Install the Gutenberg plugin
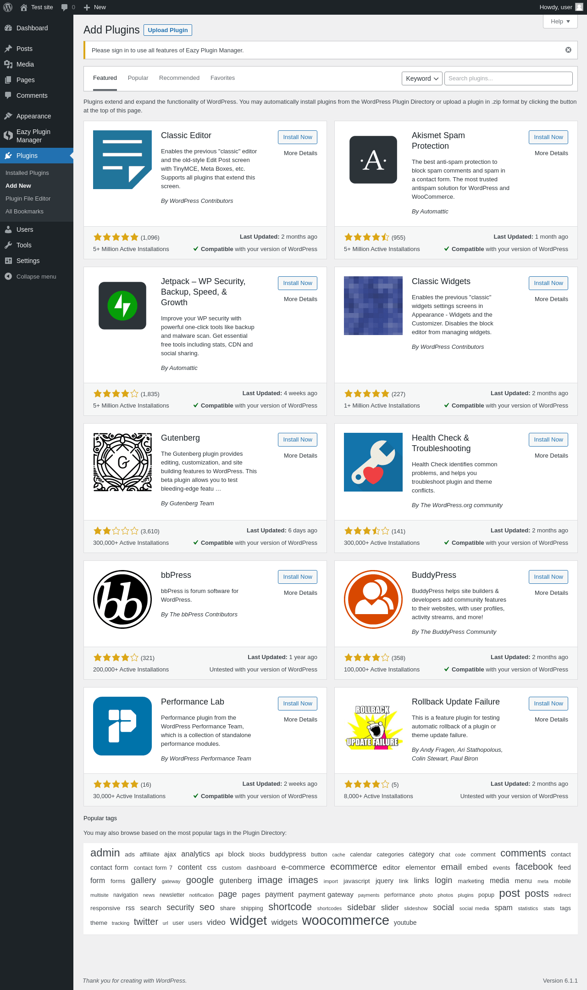 tap(298, 440)
